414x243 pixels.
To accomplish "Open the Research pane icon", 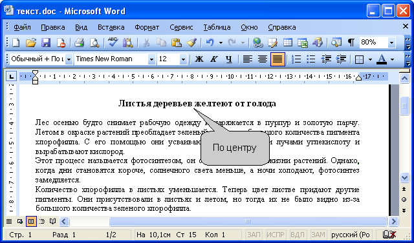I will click(x=128, y=43).
